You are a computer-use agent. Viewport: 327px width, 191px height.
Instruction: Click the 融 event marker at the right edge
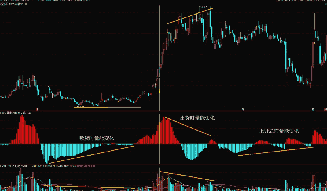[325, 109]
